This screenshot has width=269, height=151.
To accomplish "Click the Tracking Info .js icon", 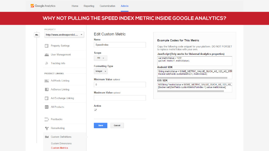I will (46, 63).
